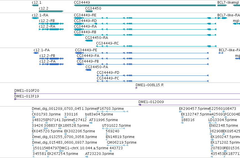The width and height of the screenshot is (240, 158).
Task: Select the CG34450-PA protein feature
Action: click(x=88, y=70)
